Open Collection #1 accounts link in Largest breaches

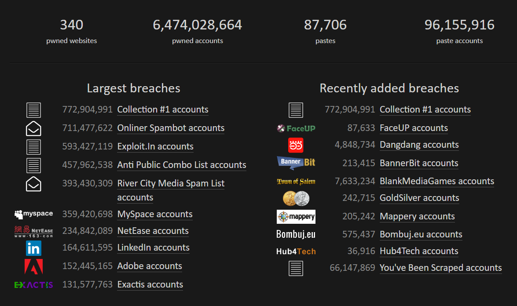coord(163,109)
